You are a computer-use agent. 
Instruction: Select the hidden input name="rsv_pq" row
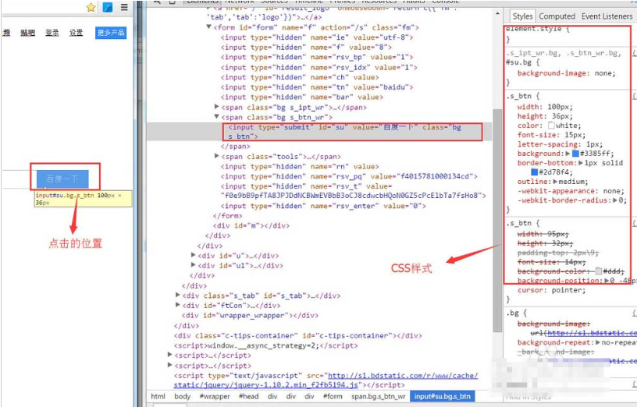[x=349, y=176]
